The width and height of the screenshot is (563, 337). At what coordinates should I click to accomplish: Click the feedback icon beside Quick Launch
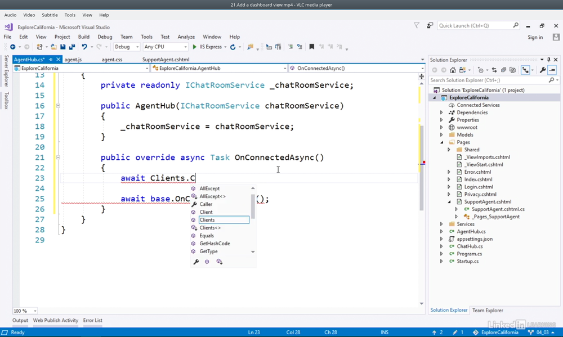click(430, 25)
